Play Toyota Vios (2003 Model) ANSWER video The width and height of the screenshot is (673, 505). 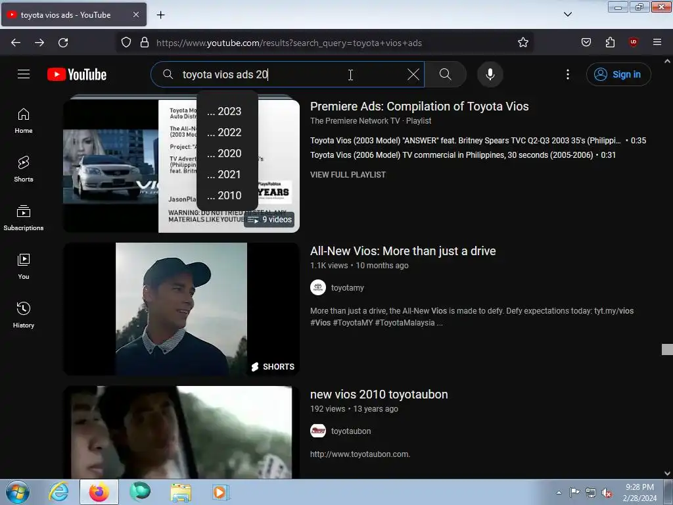[478, 141]
